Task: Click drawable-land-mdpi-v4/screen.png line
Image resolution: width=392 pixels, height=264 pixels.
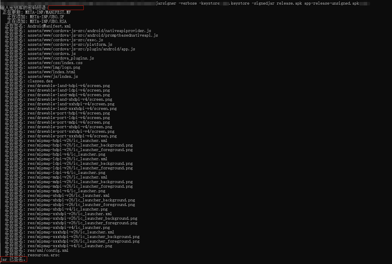Action: click(57, 95)
